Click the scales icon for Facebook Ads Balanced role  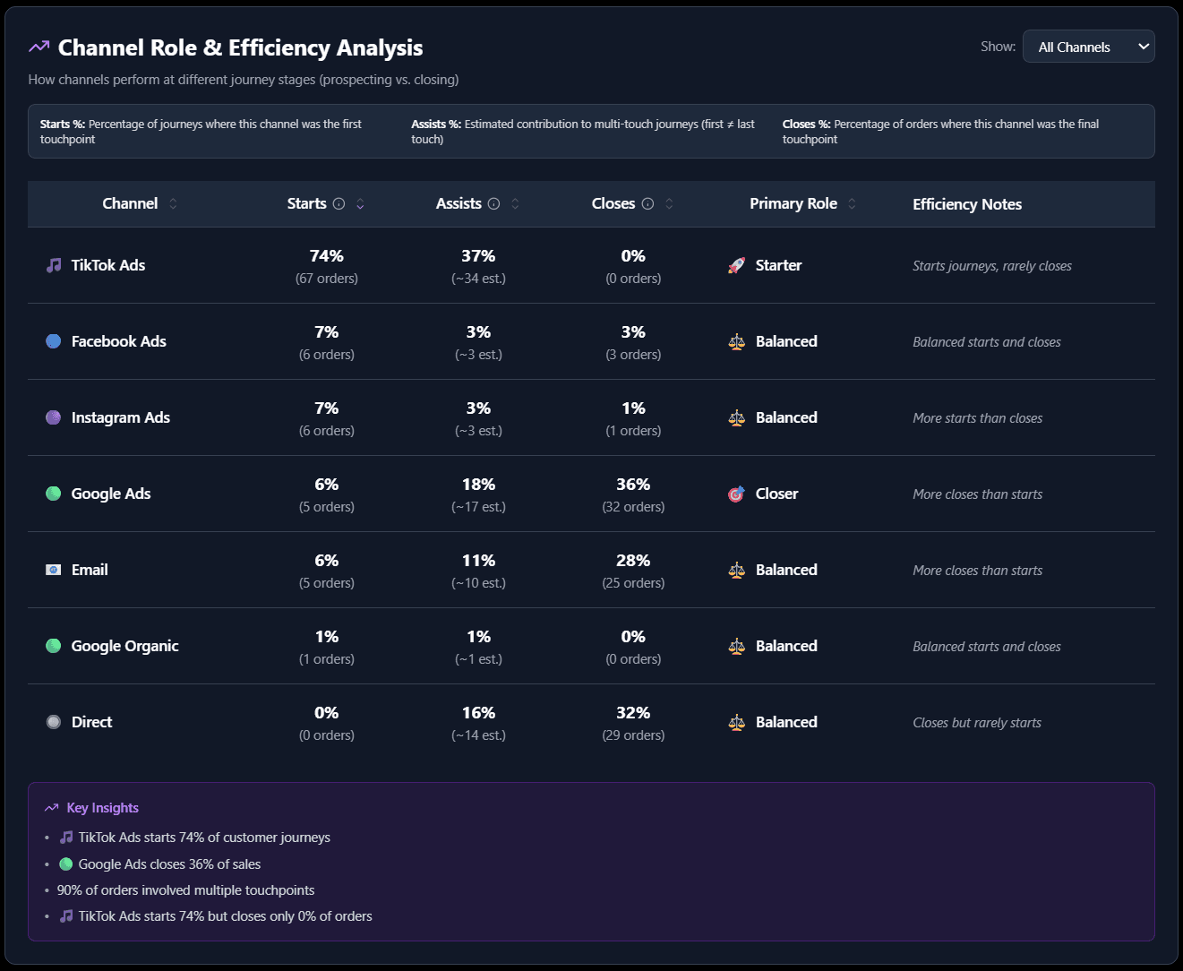point(735,340)
